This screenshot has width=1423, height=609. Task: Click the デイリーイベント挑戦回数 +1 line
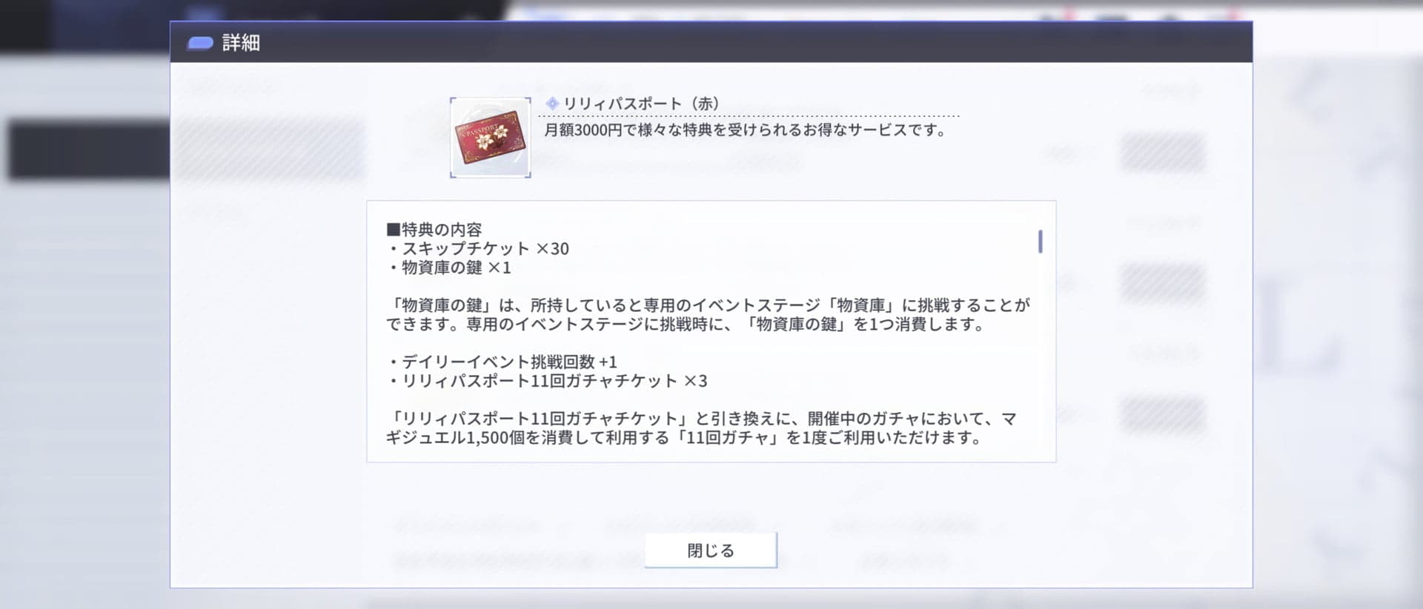[x=502, y=362]
